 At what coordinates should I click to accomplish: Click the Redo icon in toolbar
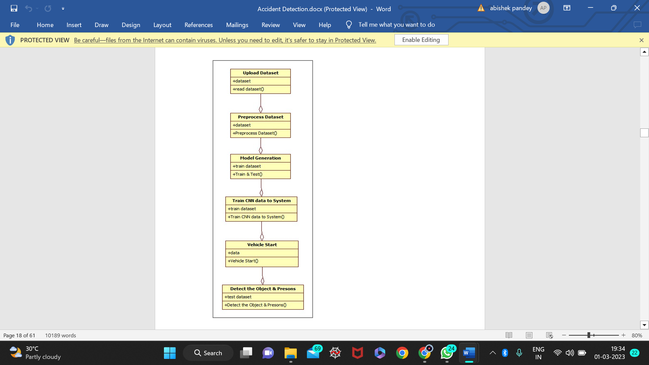pos(47,7)
